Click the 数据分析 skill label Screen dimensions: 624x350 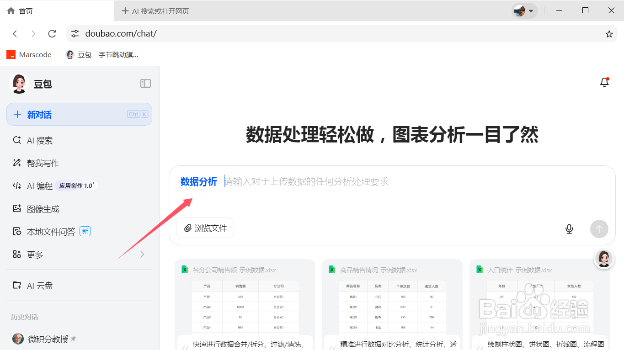point(199,181)
